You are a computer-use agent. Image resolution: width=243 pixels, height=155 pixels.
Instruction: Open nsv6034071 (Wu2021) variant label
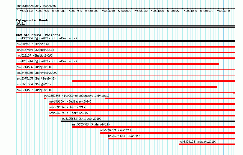tap(115, 130)
